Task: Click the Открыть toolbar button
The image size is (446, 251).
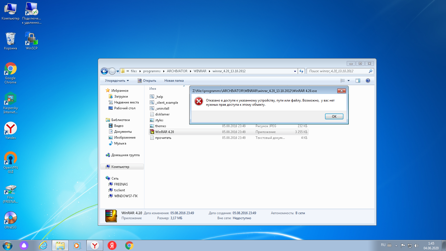Action: click(147, 81)
